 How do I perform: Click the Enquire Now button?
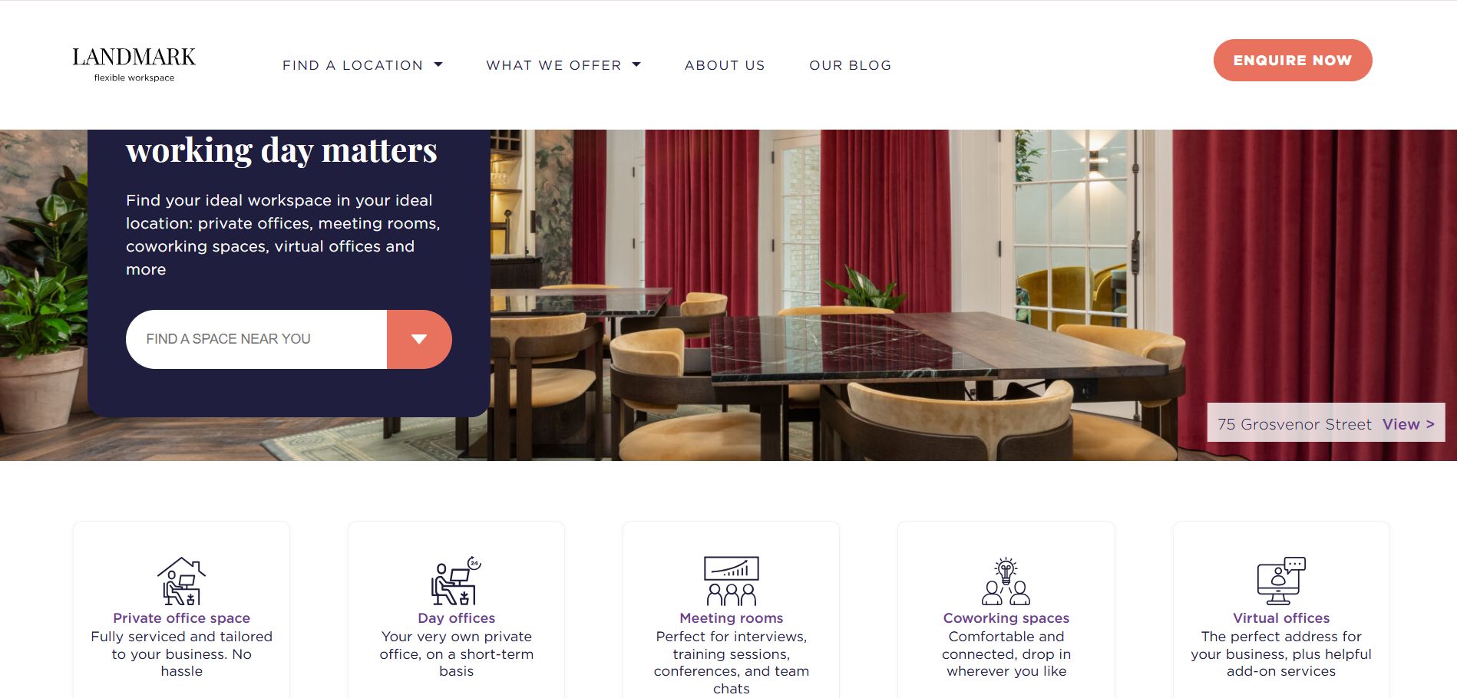pyautogui.click(x=1293, y=60)
